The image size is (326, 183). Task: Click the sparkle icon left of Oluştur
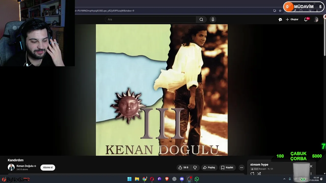click(x=280, y=20)
